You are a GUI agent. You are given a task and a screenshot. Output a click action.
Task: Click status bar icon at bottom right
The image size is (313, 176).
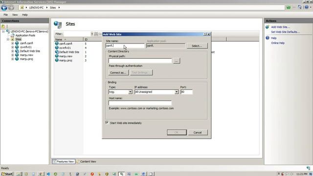(308, 168)
